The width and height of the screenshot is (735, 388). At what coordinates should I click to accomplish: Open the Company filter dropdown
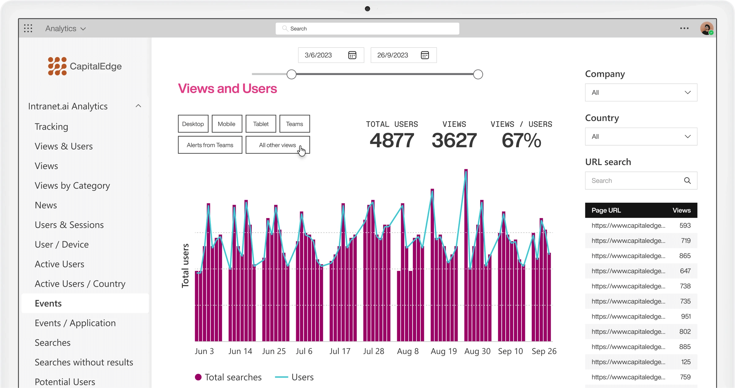pyautogui.click(x=641, y=92)
